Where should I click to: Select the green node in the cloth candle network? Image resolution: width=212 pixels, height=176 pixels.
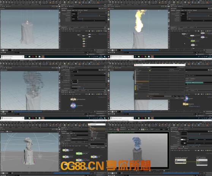click(84, 39)
